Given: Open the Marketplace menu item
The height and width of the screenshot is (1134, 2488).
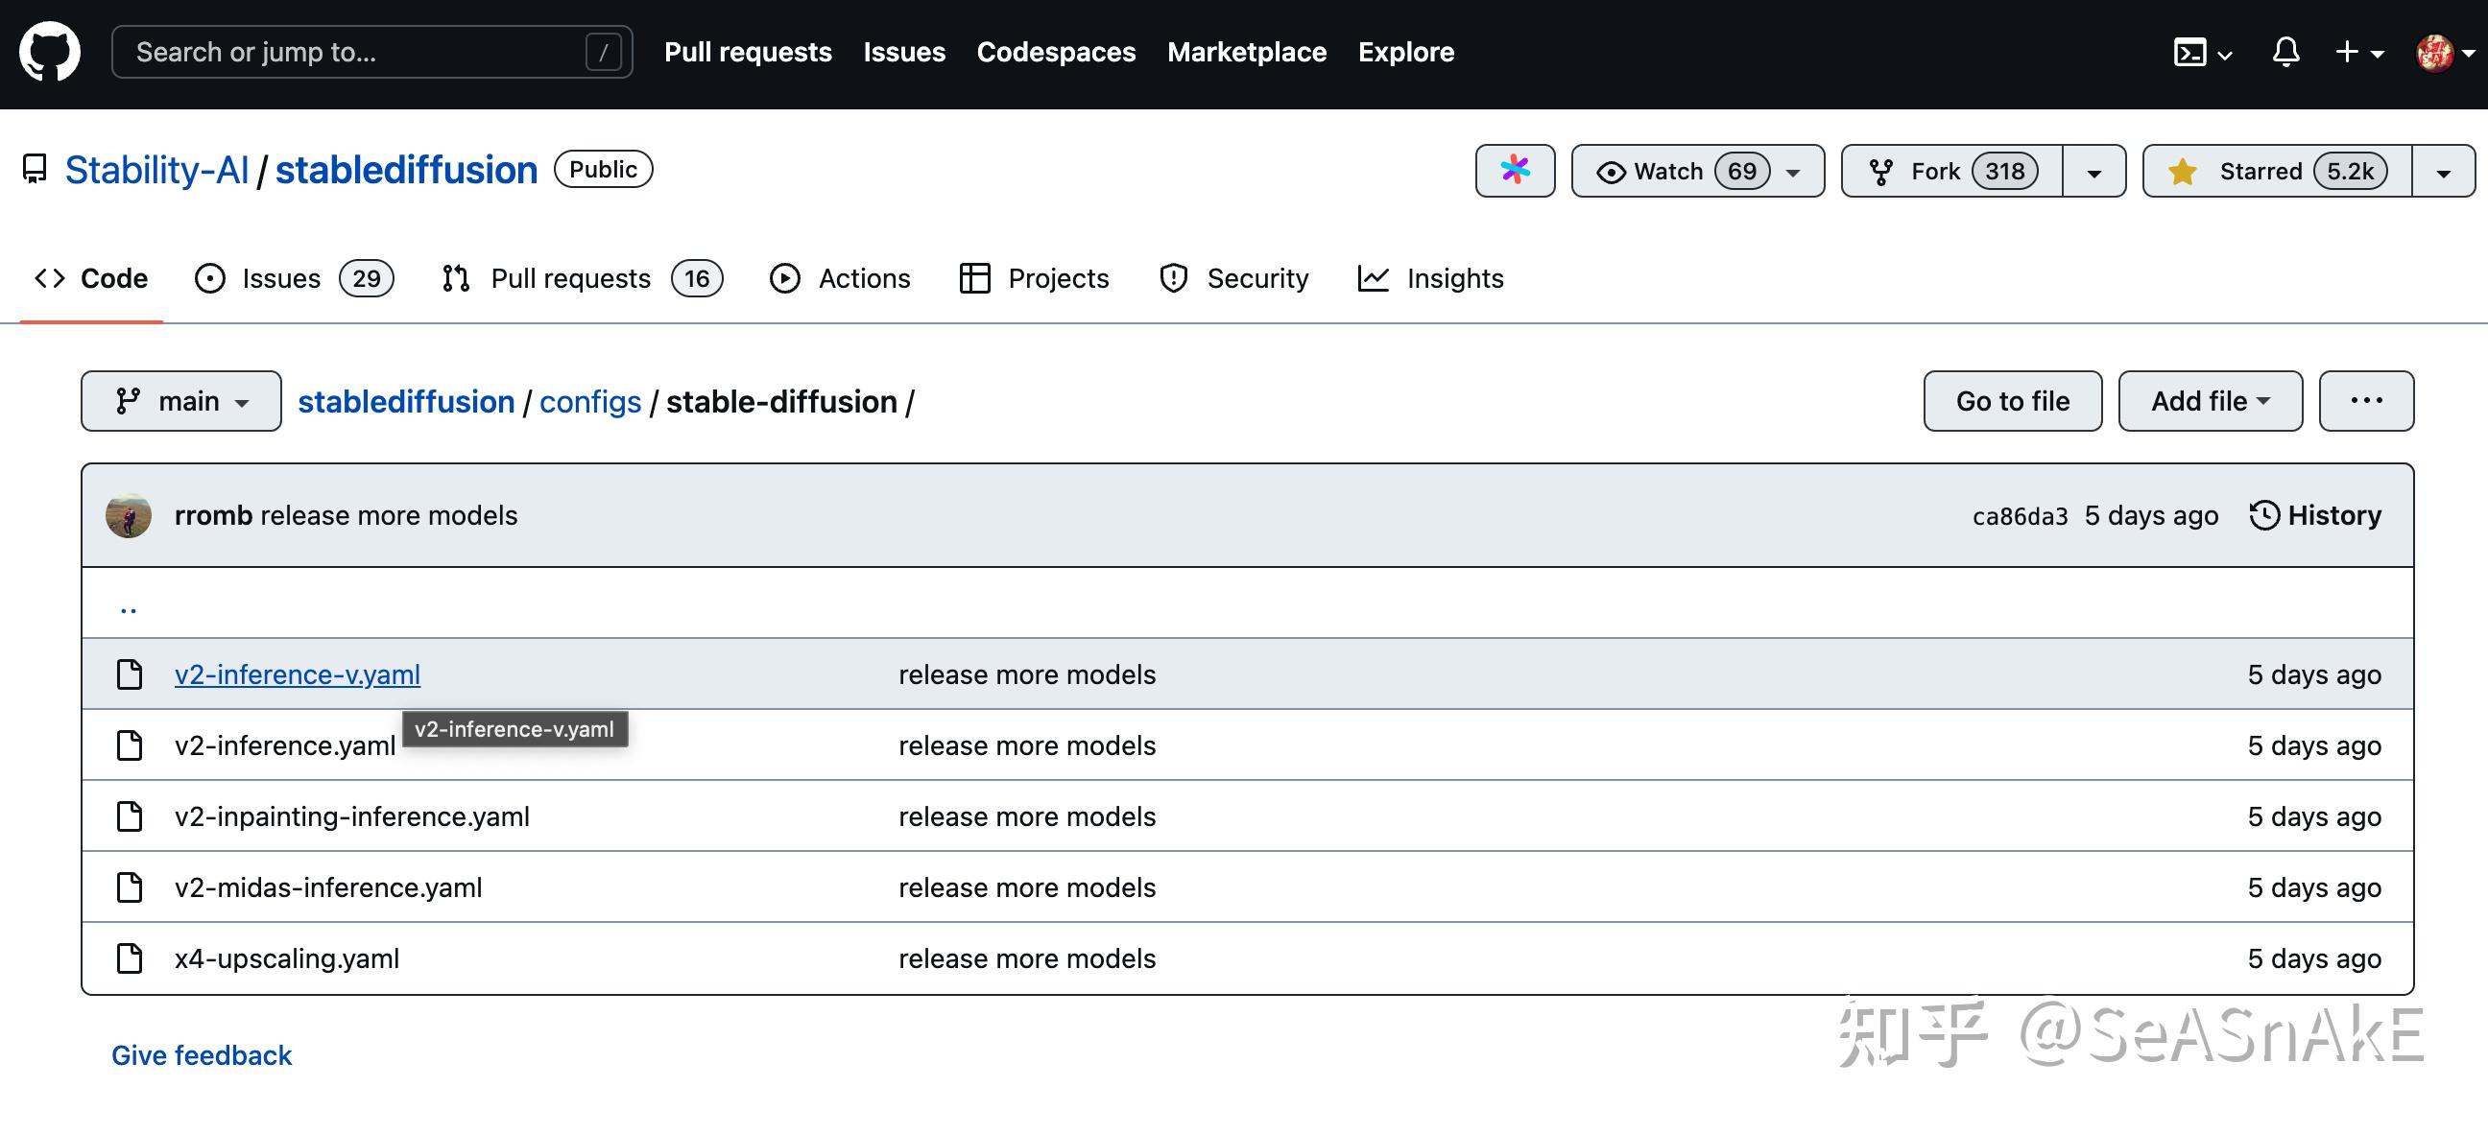Looking at the screenshot, I should point(1247,51).
